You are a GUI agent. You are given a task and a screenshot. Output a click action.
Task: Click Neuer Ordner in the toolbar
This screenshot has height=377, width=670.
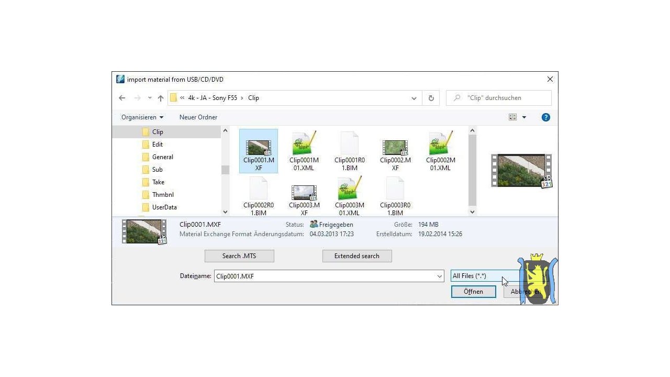tap(198, 117)
